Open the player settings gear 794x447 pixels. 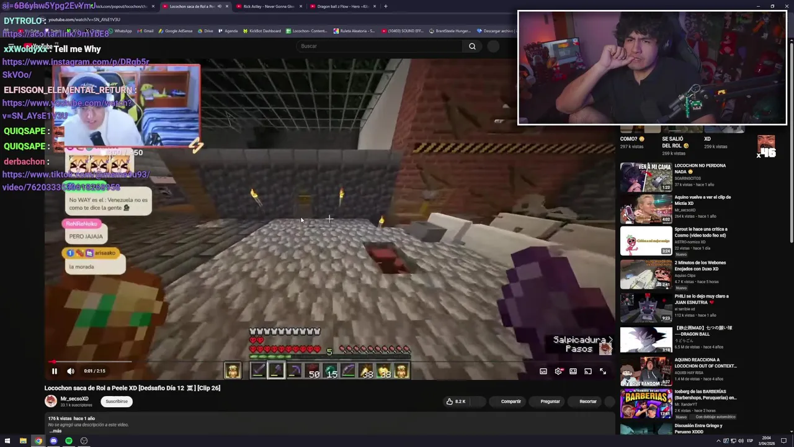(558, 371)
